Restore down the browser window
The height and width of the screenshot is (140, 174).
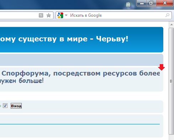click(x=151, y=3)
